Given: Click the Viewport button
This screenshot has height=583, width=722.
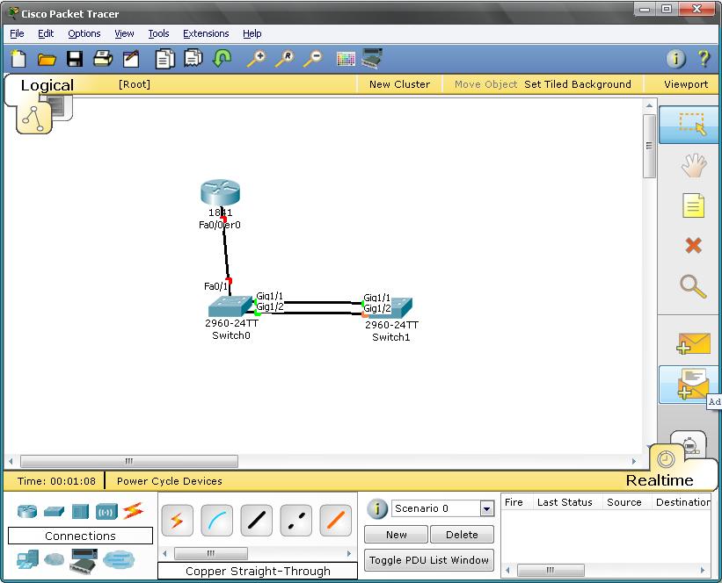Looking at the screenshot, I should pos(686,84).
